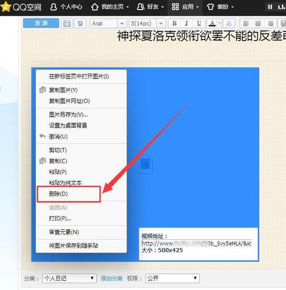Click the text highlight effect icon
The image size is (286, 290).
229,23
